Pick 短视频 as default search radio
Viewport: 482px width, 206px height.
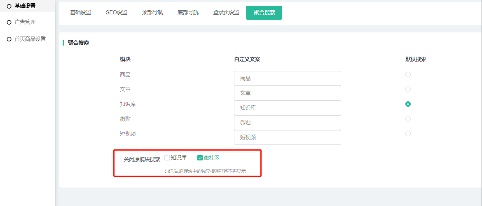408,133
